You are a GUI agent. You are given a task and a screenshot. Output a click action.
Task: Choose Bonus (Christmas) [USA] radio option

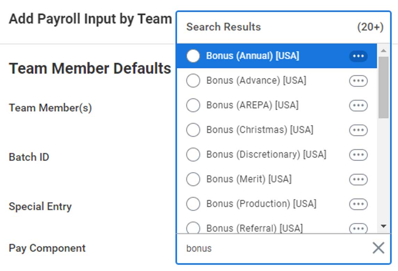click(193, 130)
